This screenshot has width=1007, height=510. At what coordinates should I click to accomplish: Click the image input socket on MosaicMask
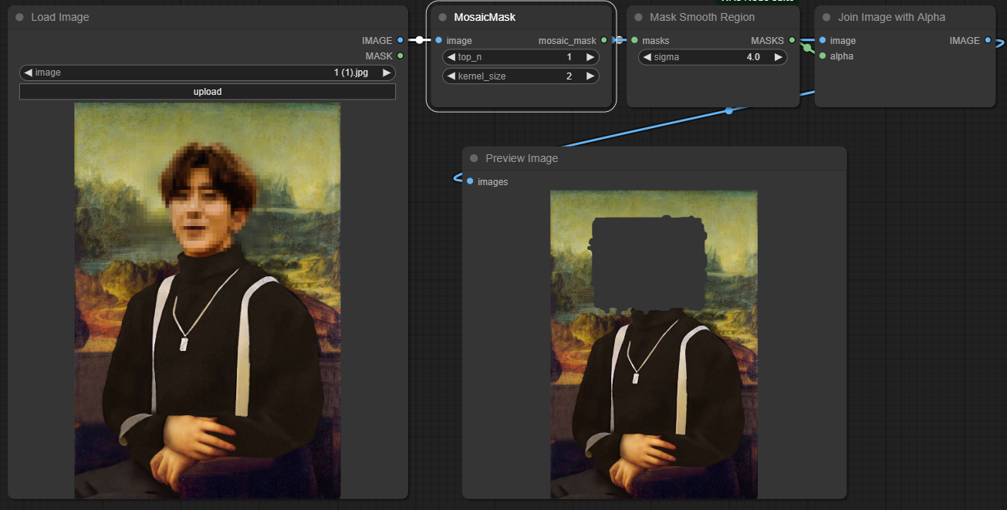(x=438, y=40)
